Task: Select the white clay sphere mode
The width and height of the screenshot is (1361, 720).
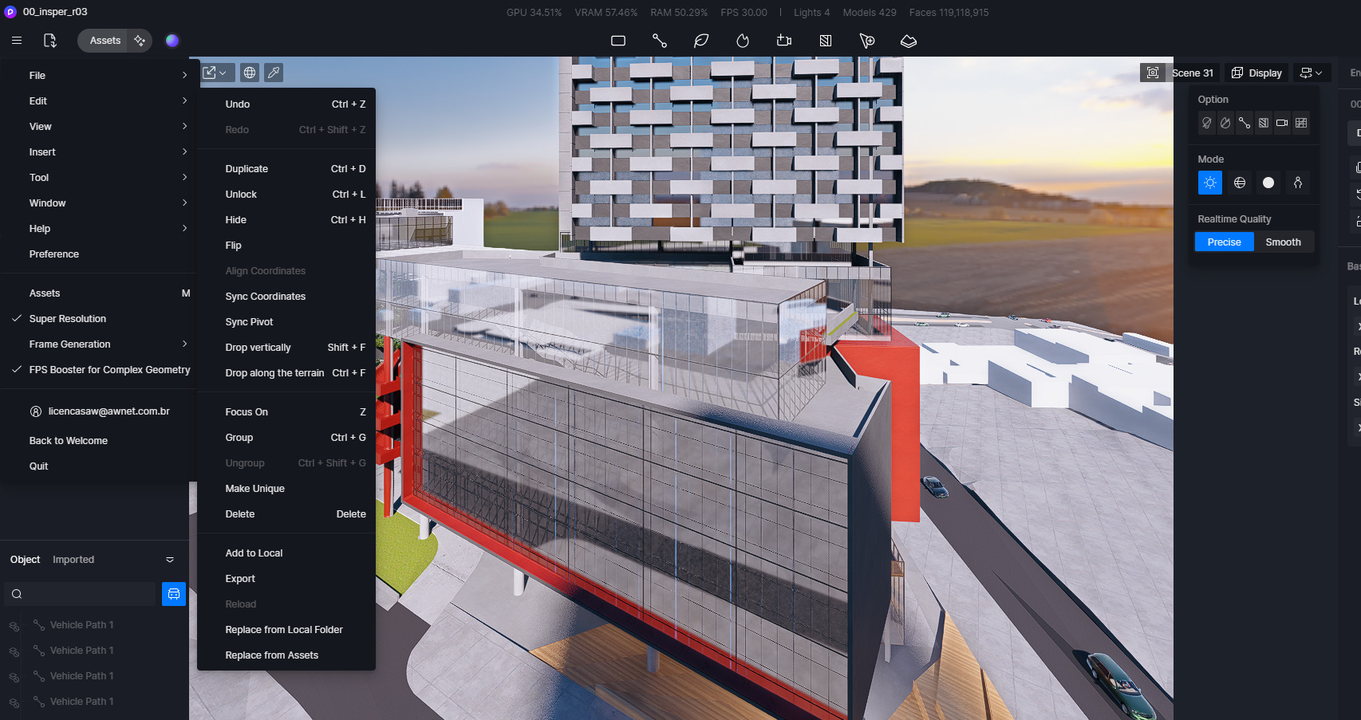Action: [x=1268, y=183]
